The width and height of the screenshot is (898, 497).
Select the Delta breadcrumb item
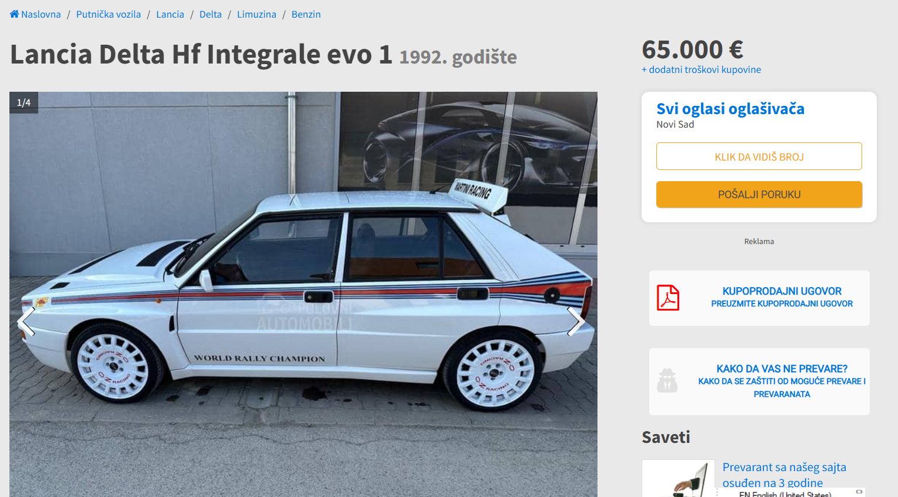coord(211,14)
